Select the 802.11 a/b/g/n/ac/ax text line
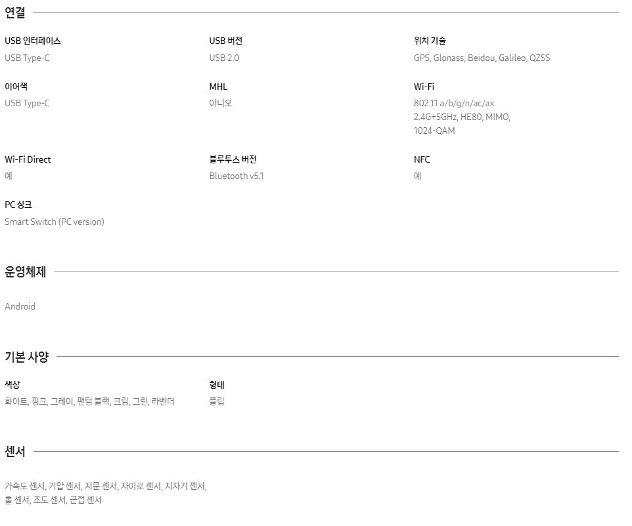 [x=454, y=103]
